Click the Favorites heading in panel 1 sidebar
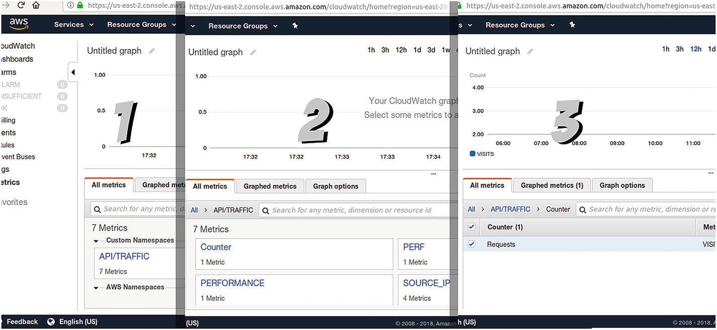 coord(14,202)
